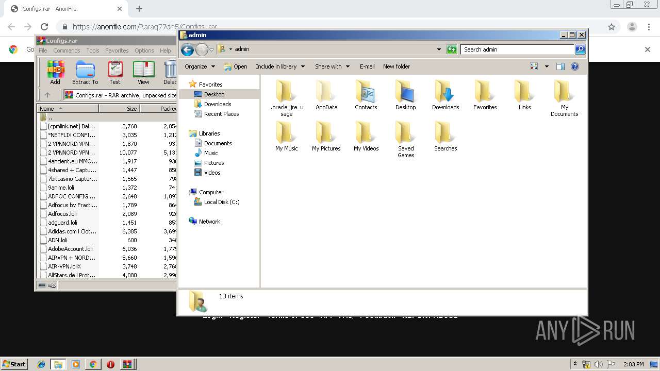Click the Extract To icon in WinRAR
Image resolution: width=660 pixels, height=371 pixels.
tap(85, 73)
